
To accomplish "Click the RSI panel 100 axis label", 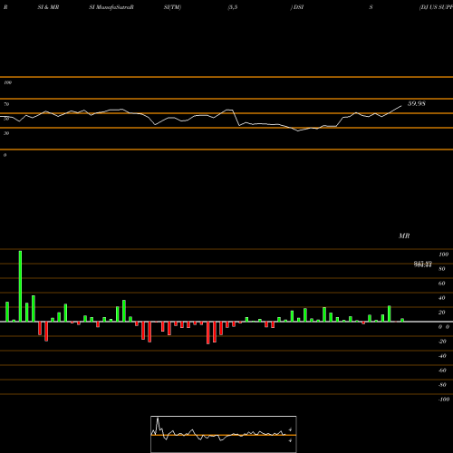I will [x=7, y=82].
